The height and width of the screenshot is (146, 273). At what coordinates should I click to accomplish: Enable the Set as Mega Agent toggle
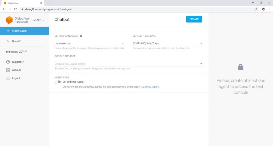tap(58, 82)
